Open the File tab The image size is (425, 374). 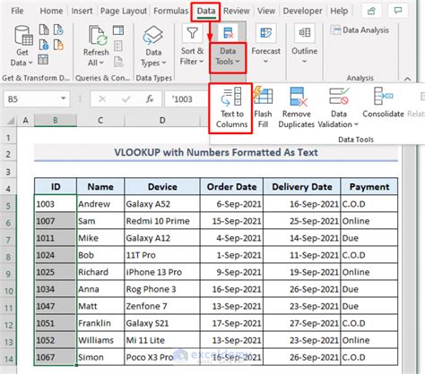[17, 11]
